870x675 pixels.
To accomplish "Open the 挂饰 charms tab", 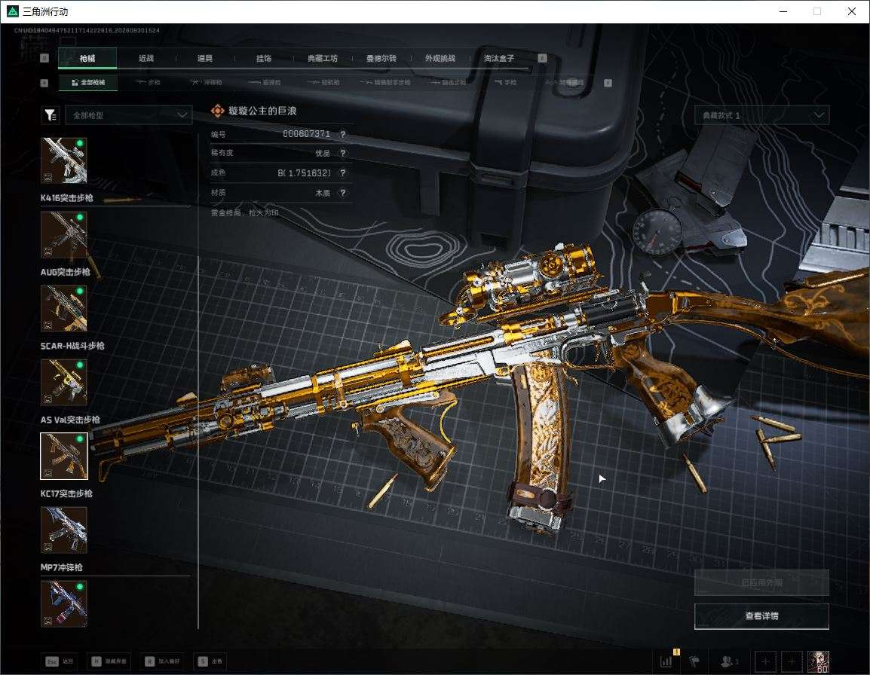I will coord(264,58).
